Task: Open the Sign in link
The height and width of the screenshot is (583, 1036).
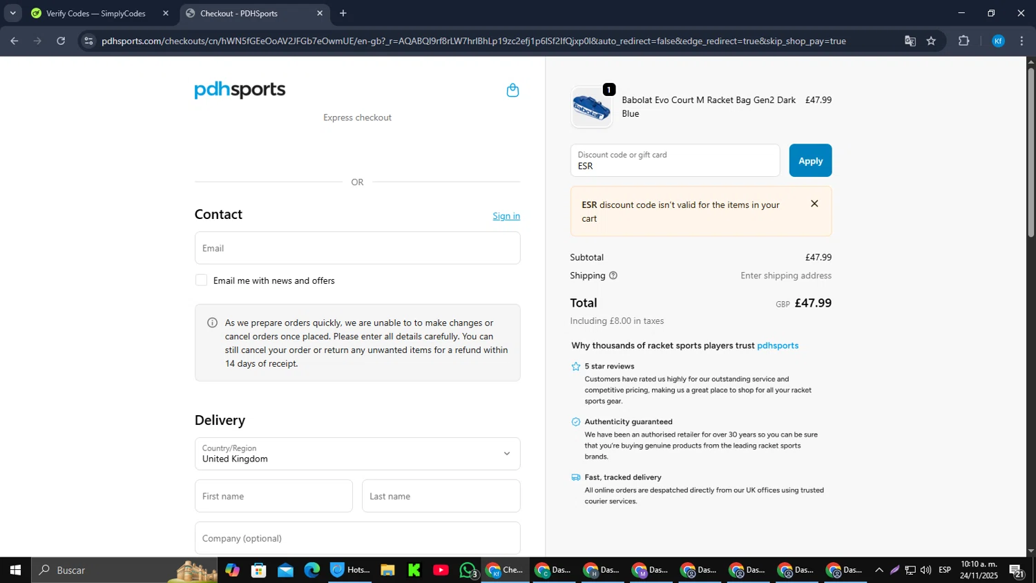Action: point(506,216)
